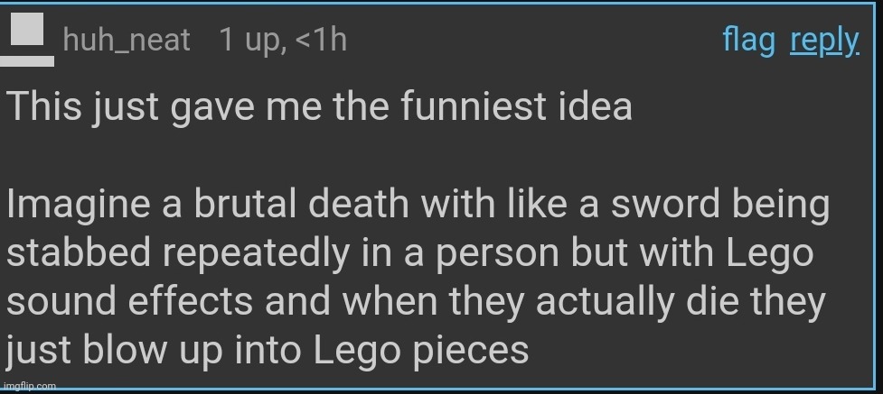Image resolution: width=883 pixels, height=394 pixels.
Task: Flag this comment
Action: 749,41
